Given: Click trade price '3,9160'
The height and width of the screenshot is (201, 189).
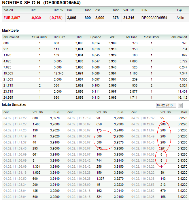Looking at the screenshot, I should [119, 197].
